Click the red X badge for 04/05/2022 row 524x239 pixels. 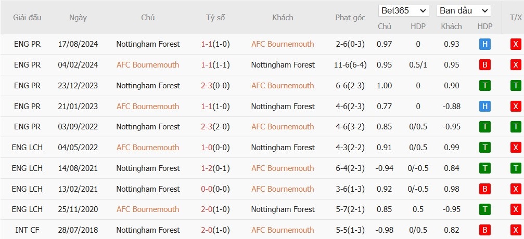pyautogui.click(x=516, y=148)
